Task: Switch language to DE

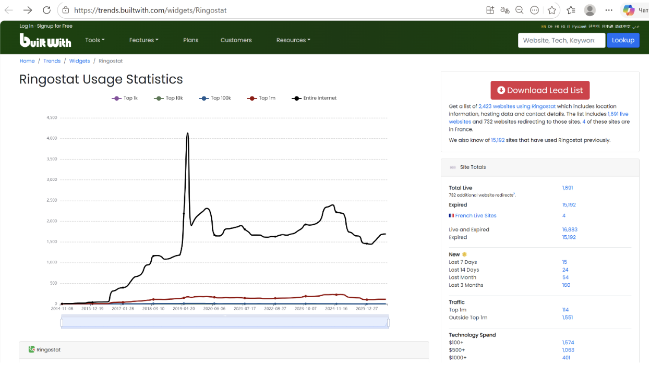Action: pyautogui.click(x=550, y=26)
